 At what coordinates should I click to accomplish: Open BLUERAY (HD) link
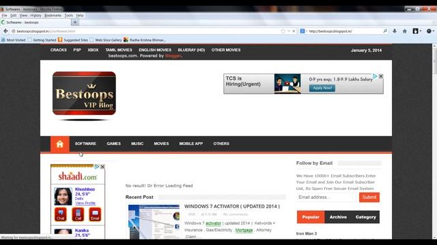click(x=191, y=50)
